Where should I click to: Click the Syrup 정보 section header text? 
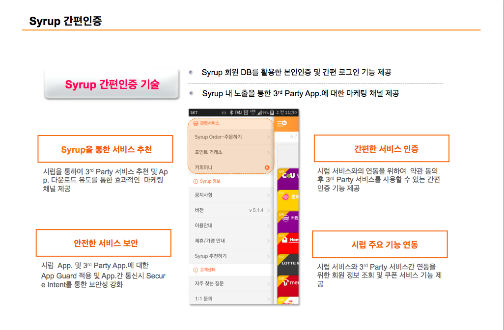[x=210, y=181]
